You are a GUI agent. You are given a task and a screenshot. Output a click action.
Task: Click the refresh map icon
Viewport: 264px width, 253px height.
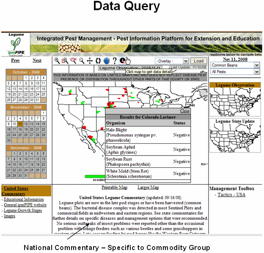click(98, 61)
